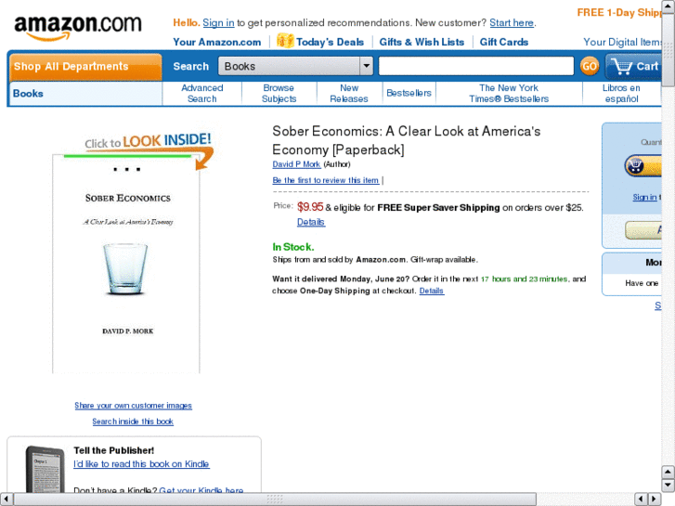
Task: Click the amazon.com logo
Action: [x=78, y=27]
